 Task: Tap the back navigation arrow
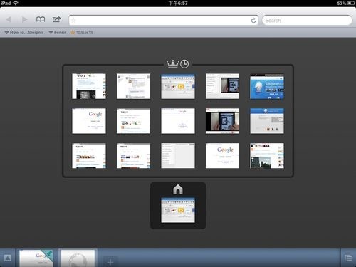[9, 19]
